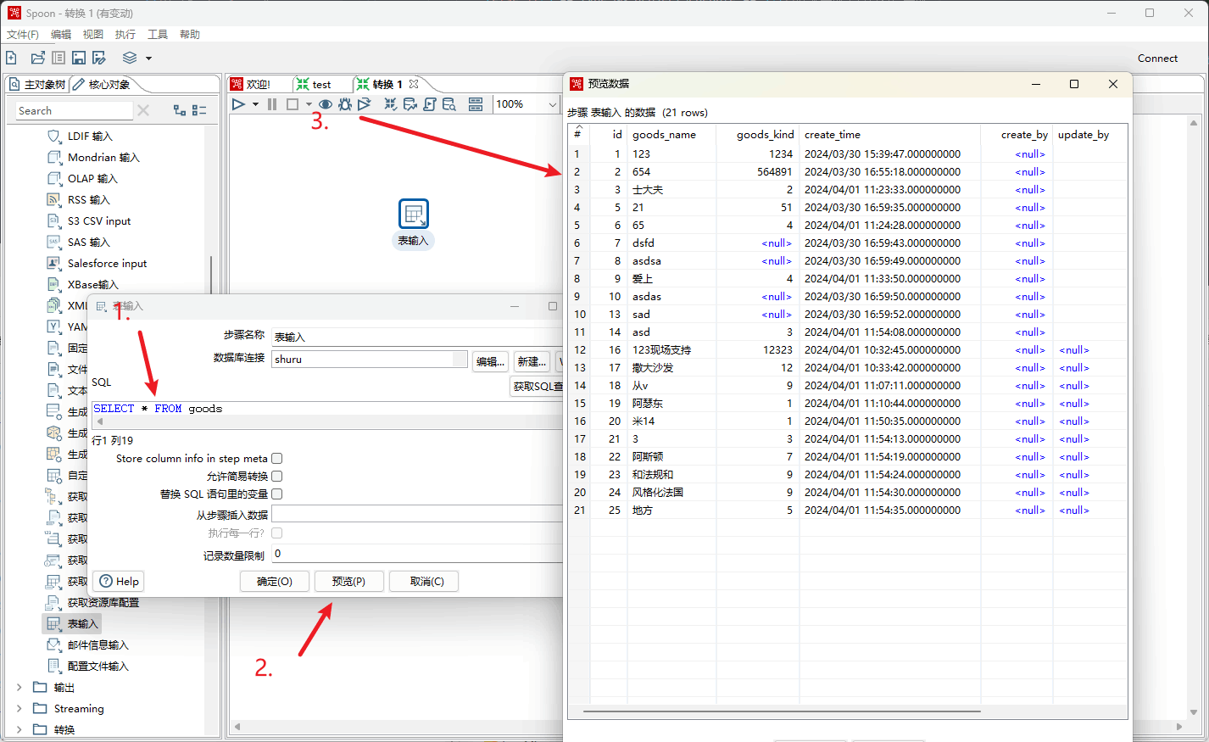Click the perspective layers icon
1209x742 pixels.
pyautogui.click(x=130, y=58)
